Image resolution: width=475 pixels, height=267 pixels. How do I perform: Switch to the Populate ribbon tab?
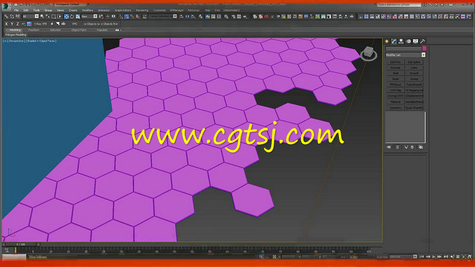[x=102, y=30]
